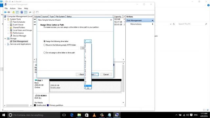
Task: Select Assign the following drive letter option
Action: coord(45,41)
